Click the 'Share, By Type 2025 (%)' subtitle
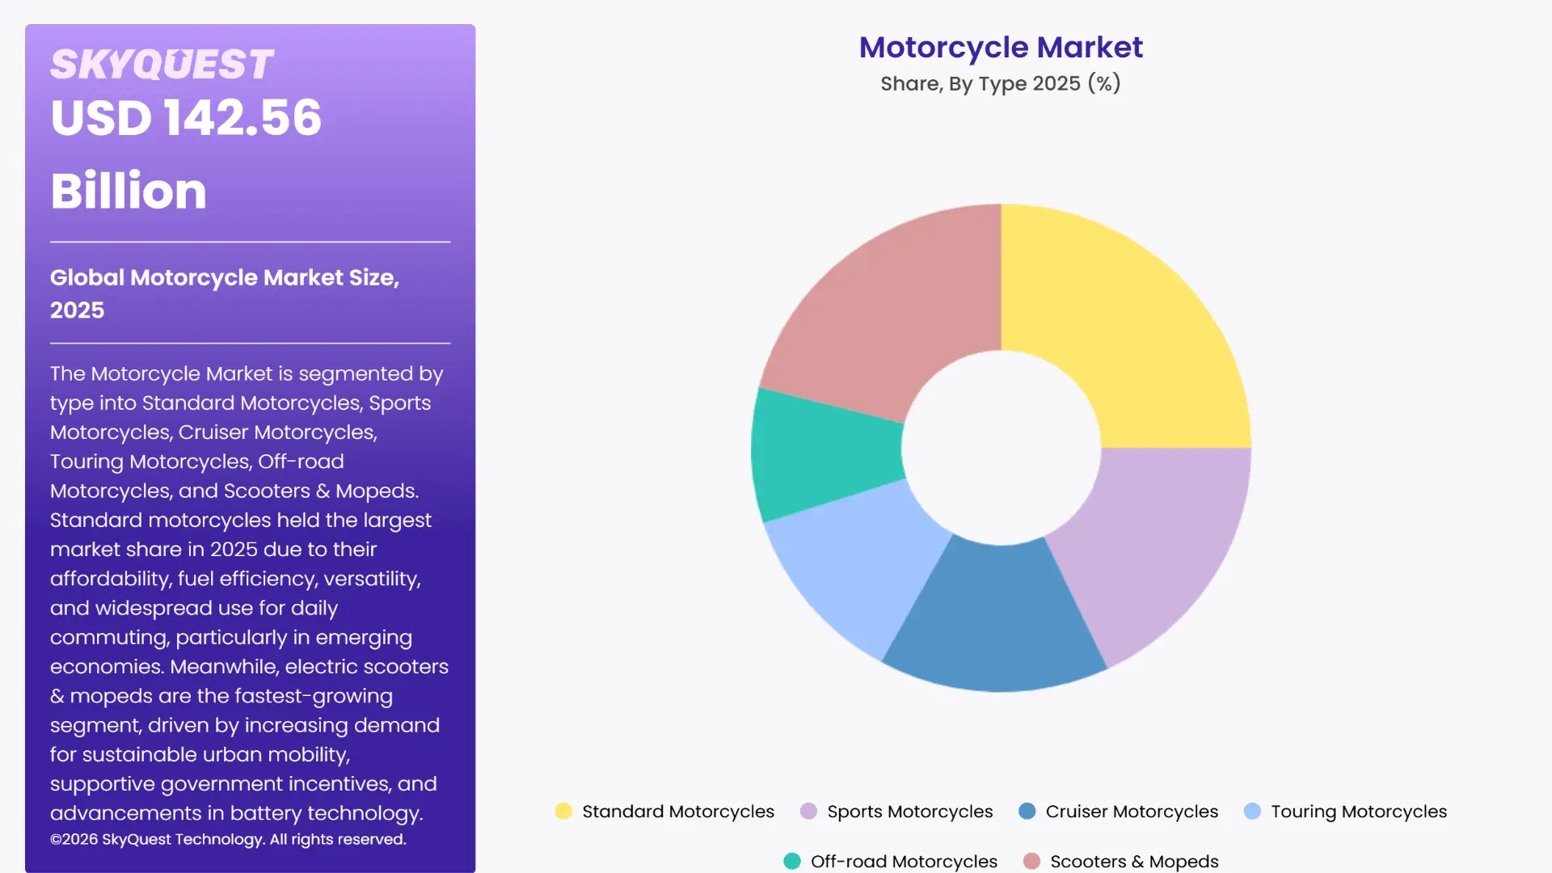The height and width of the screenshot is (873, 1552). [x=1001, y=83]
